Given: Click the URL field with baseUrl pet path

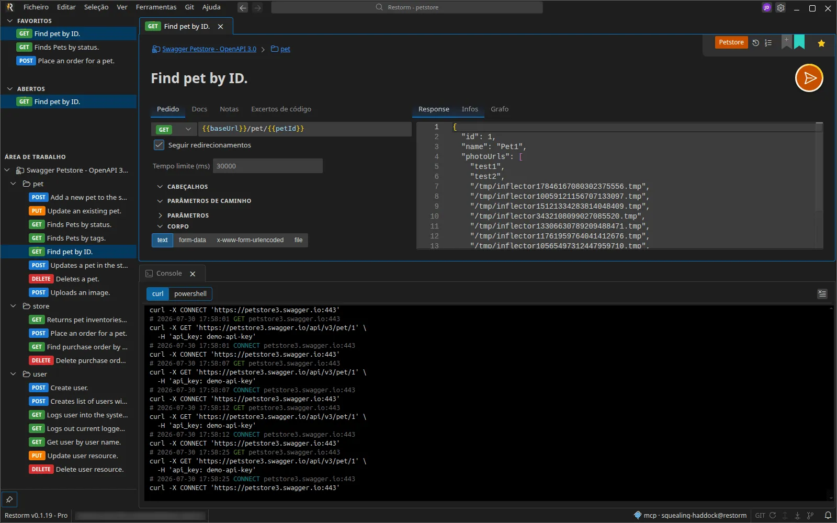Looking at the screenshot, I should tap(304, 129).
